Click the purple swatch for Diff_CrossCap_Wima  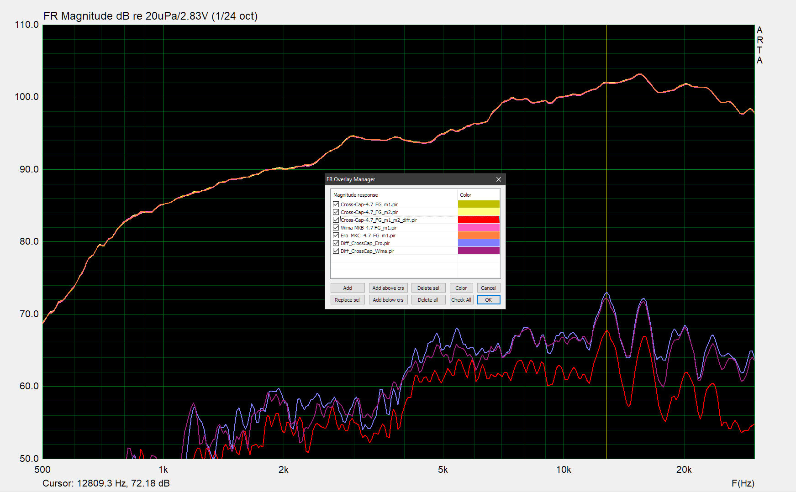point(479,251)
